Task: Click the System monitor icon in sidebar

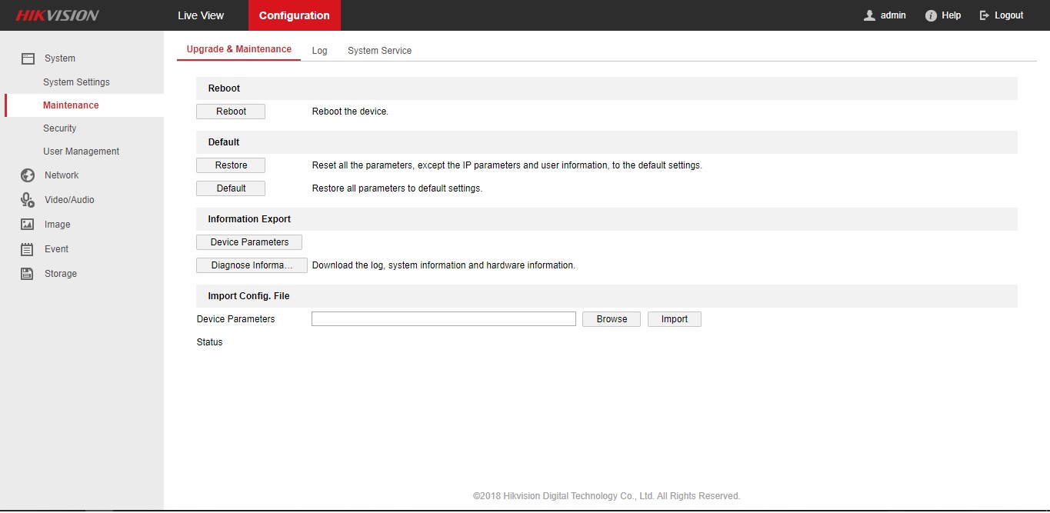Action: coord(28,58)
